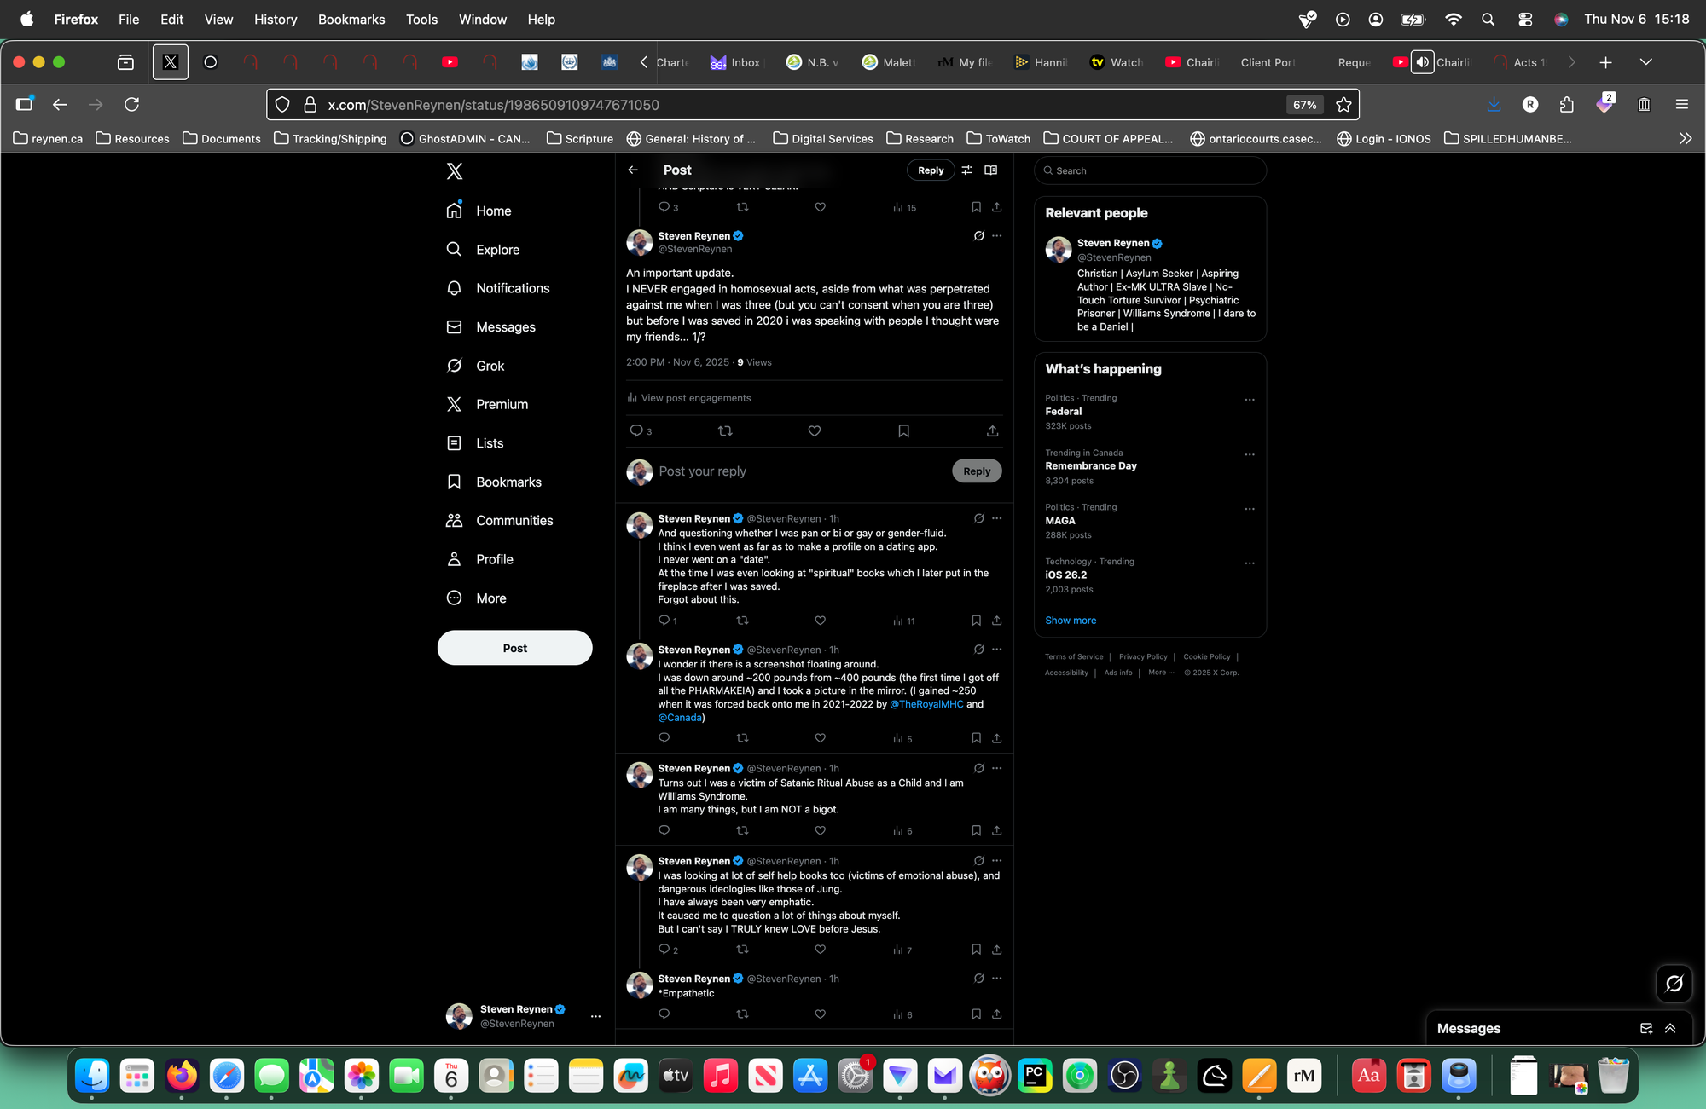This screenshot has width=1706, height=1109.
Task: Click the X logo in the sidebar
Action: tap(455, 171)
